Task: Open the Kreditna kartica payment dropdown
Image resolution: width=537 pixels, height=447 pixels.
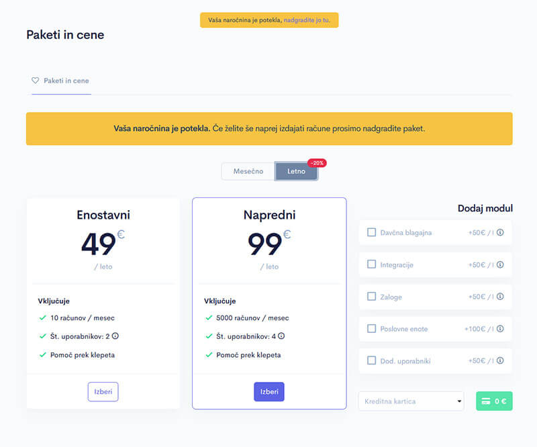Action: 411,401
